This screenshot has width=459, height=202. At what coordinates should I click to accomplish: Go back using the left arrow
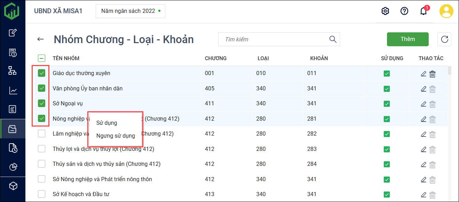click(x=41, y=39)
